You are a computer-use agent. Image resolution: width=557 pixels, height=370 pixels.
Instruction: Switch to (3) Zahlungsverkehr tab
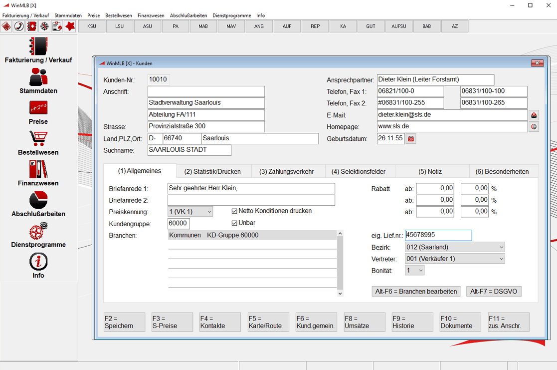(x=286, y=171)
